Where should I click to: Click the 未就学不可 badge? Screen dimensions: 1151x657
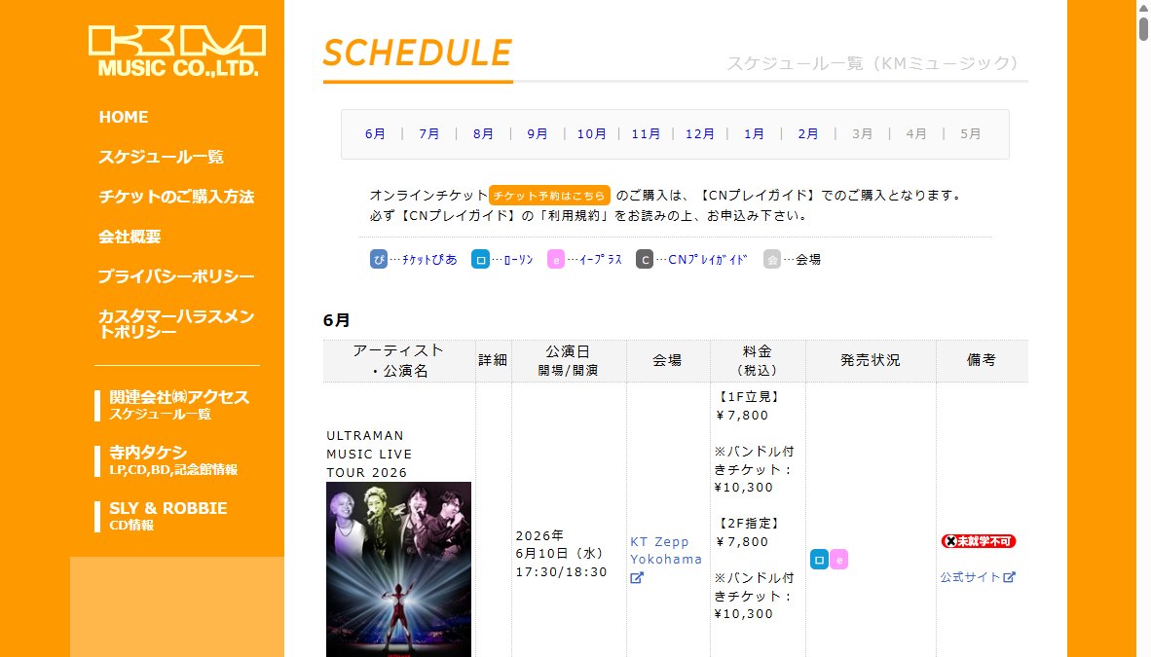979,541
